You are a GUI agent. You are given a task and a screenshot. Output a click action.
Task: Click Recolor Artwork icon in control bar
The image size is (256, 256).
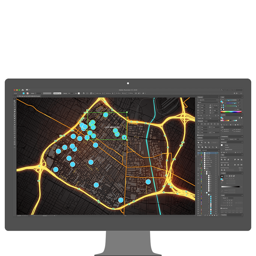click(x=84, y=93)
